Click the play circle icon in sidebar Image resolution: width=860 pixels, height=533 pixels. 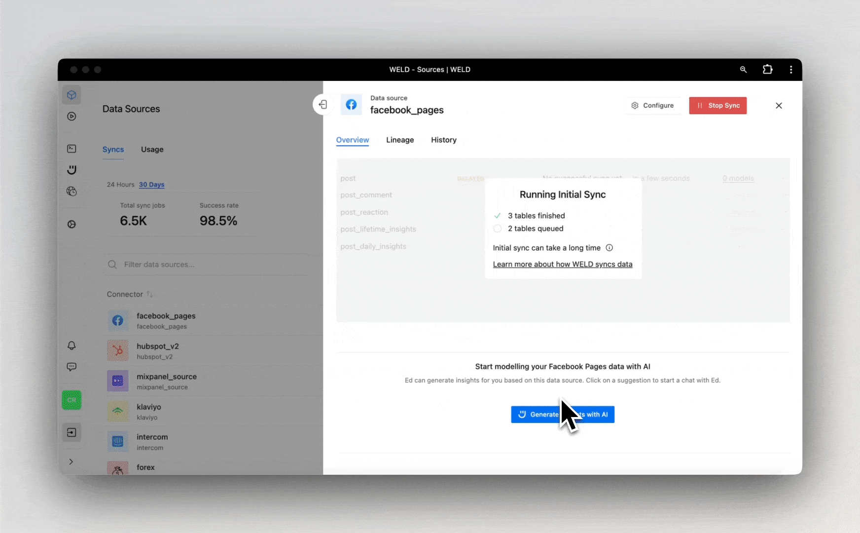coord(72,116)
